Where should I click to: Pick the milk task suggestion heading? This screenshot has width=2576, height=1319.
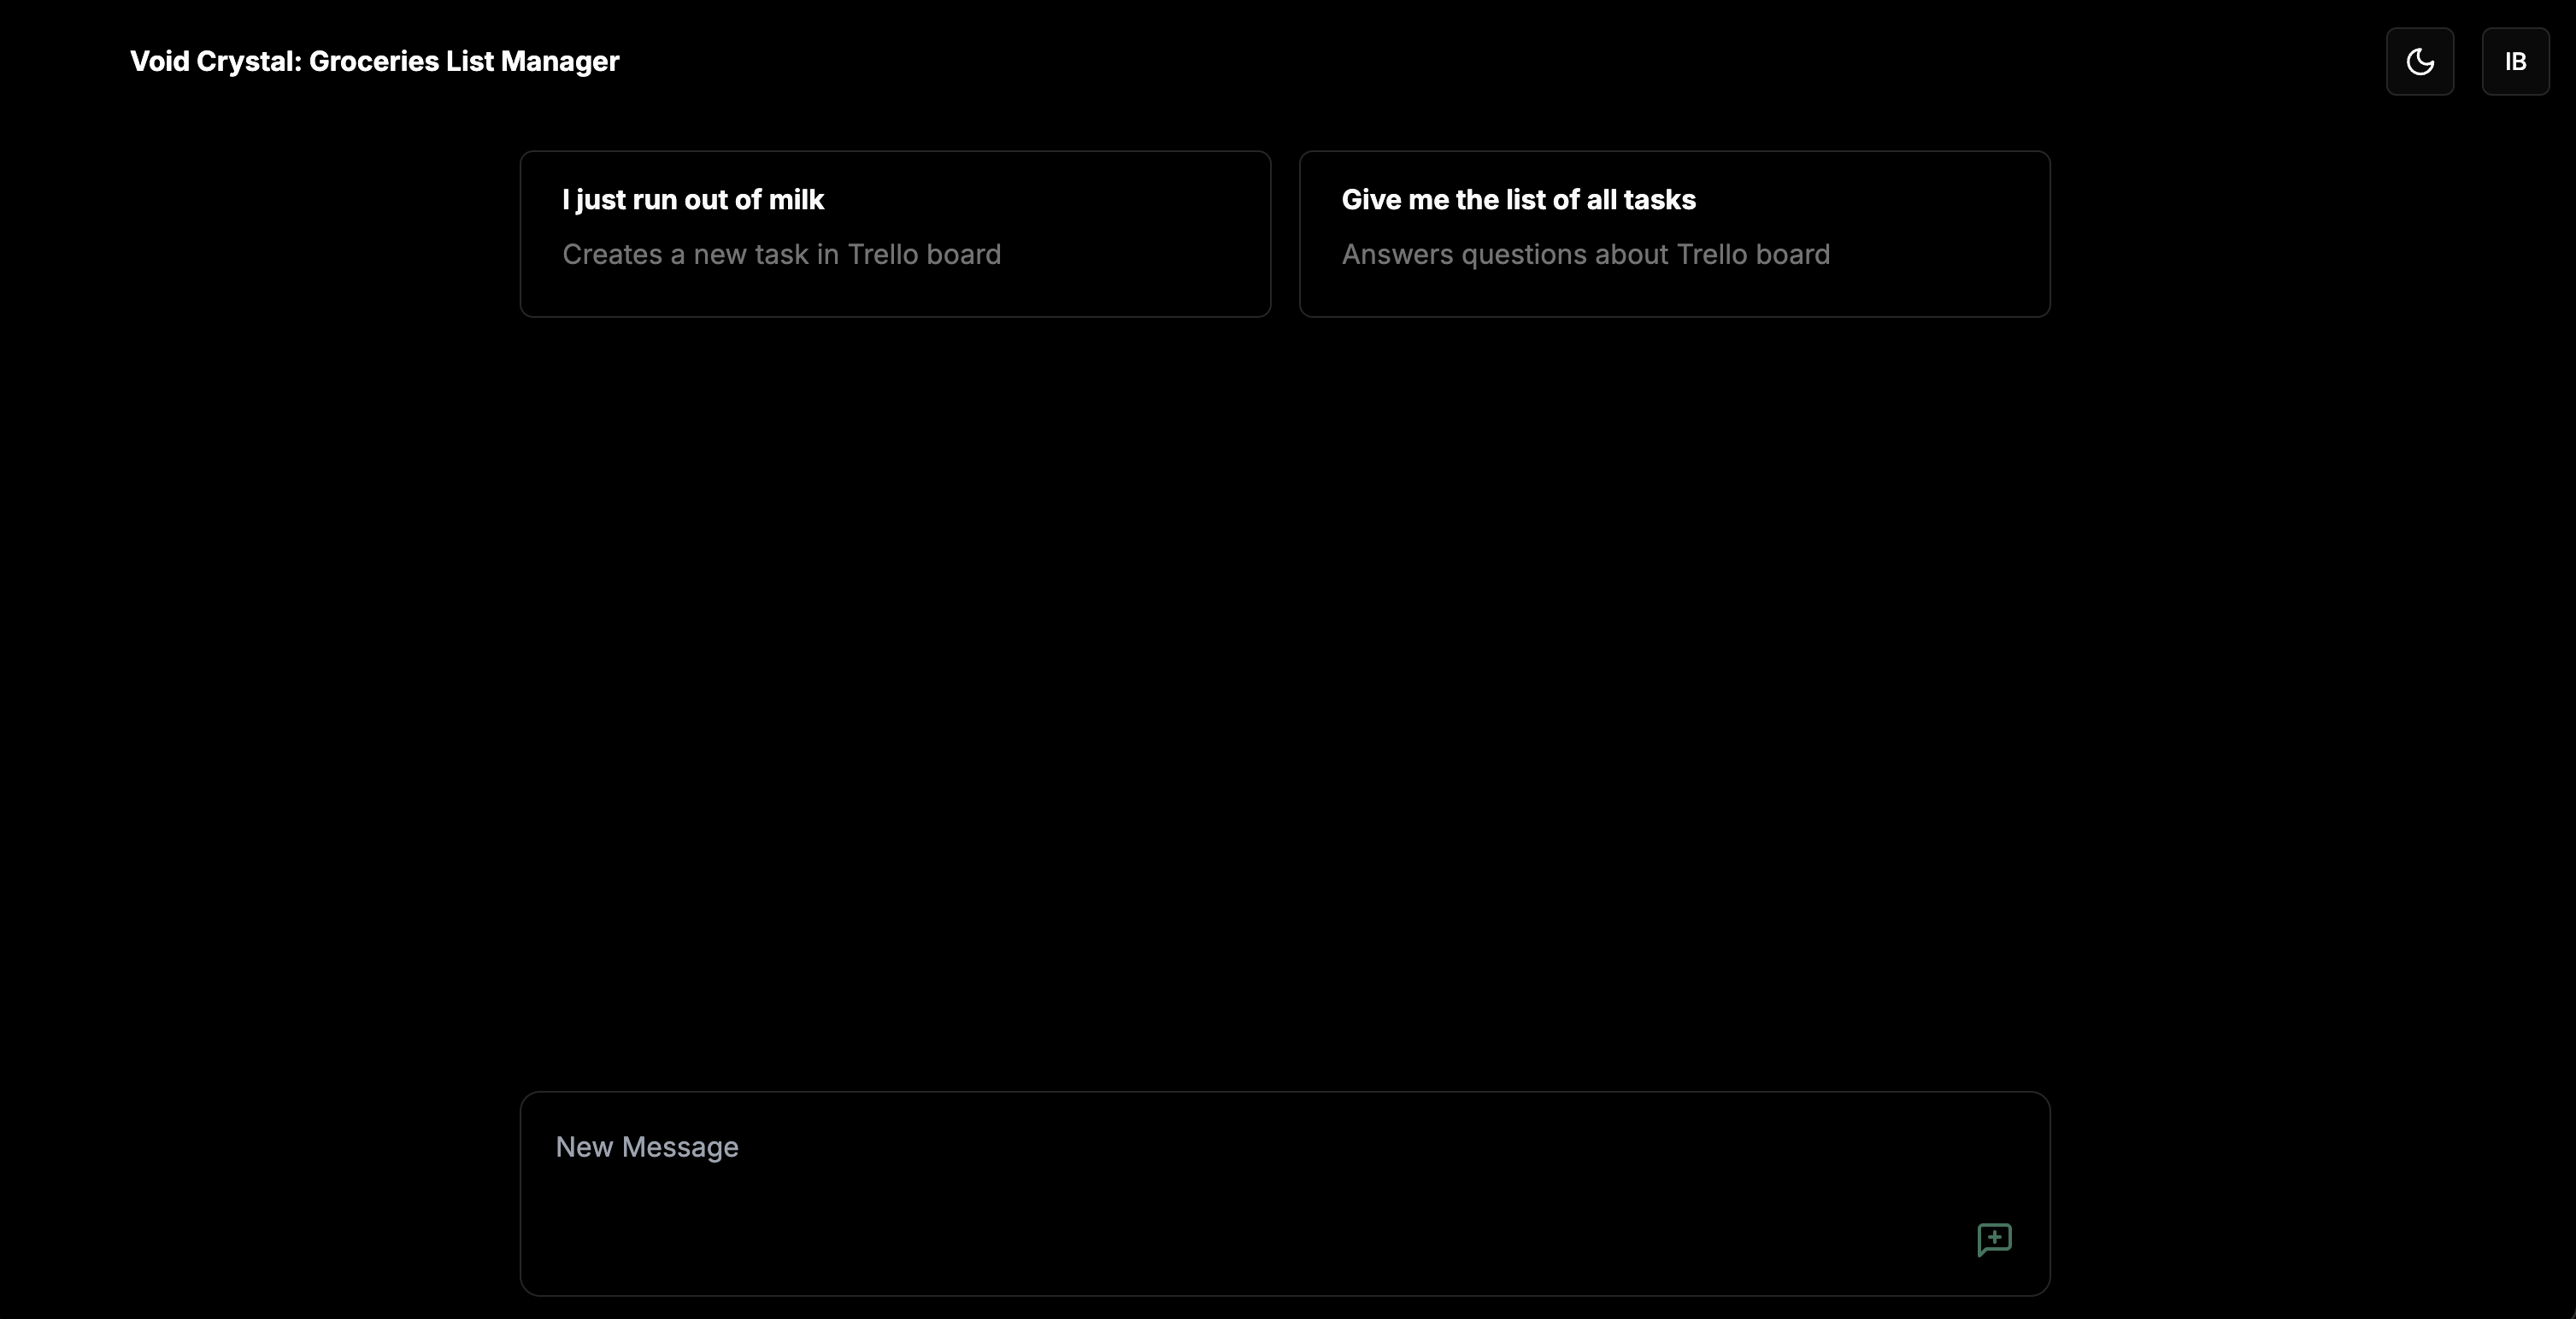click(x=693, y=200)
